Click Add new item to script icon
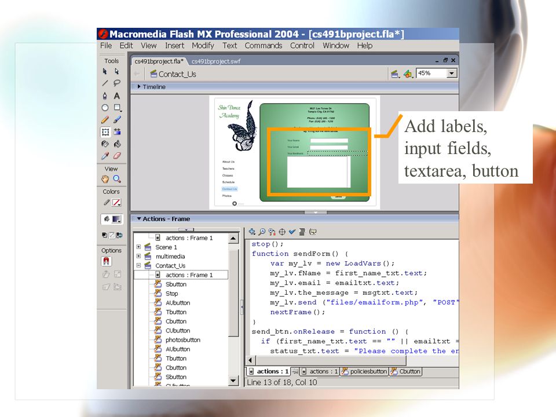556x417 pixels. click(x=252, y=232)
